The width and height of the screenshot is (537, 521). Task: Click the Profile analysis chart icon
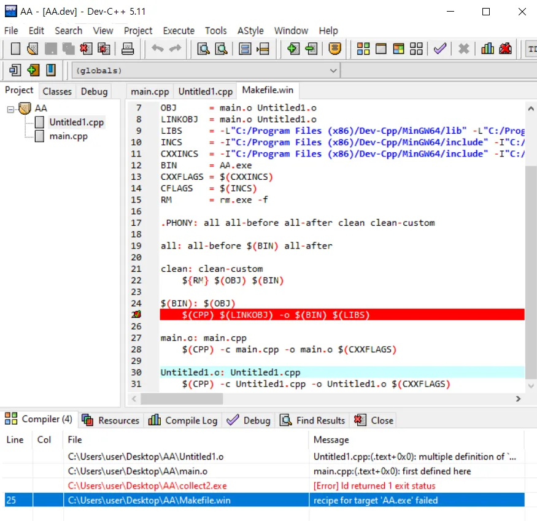click(487, 48)
